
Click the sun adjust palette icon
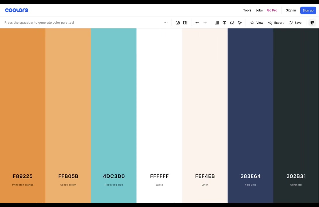240,23
